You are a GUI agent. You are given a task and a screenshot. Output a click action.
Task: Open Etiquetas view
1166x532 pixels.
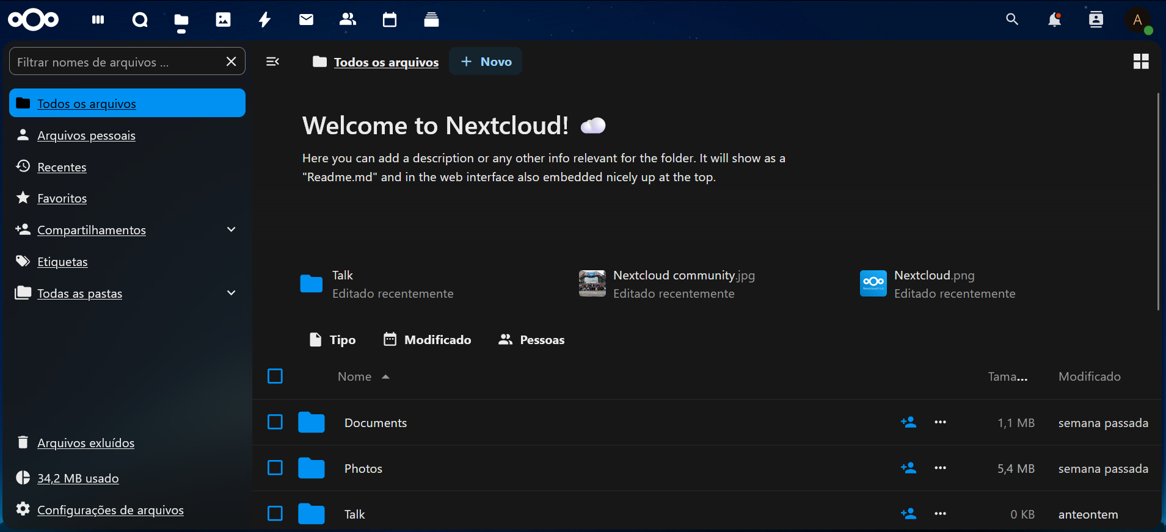pos(127,262)
